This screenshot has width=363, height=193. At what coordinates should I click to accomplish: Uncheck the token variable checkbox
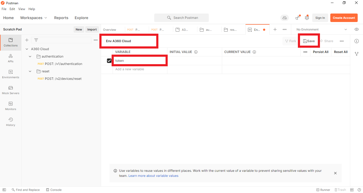click(x=109, y=61)
